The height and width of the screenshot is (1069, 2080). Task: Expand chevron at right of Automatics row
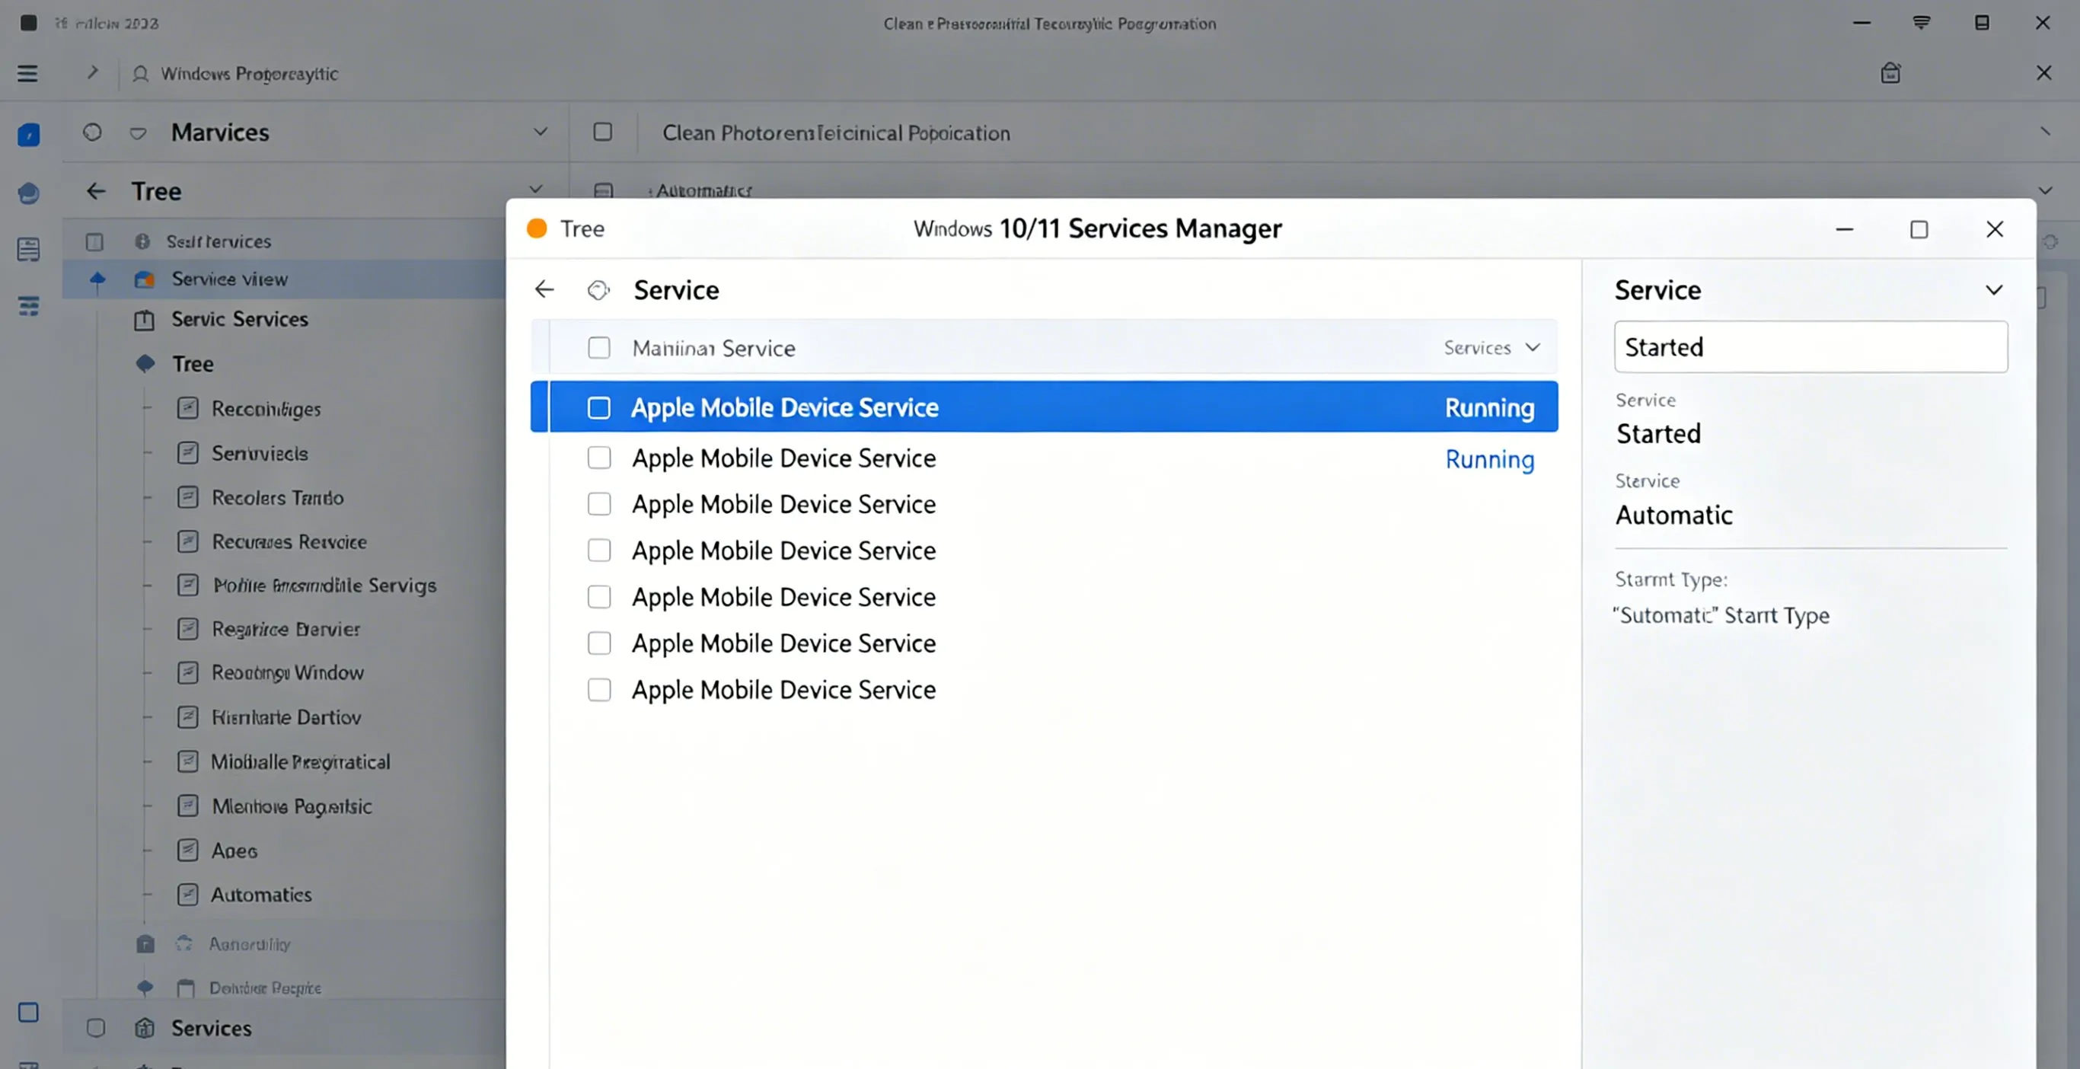pos(2044,190)
